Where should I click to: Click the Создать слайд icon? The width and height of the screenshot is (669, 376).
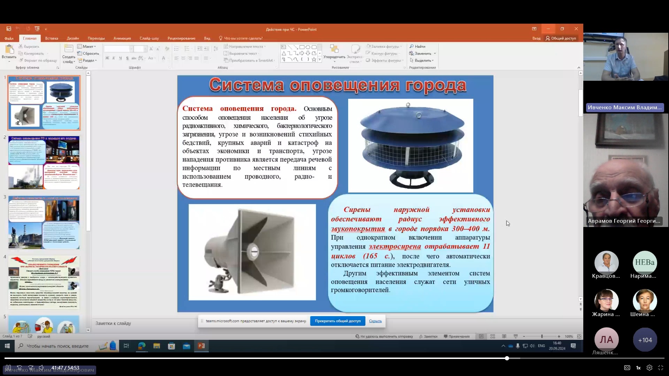tap(69, 49)
